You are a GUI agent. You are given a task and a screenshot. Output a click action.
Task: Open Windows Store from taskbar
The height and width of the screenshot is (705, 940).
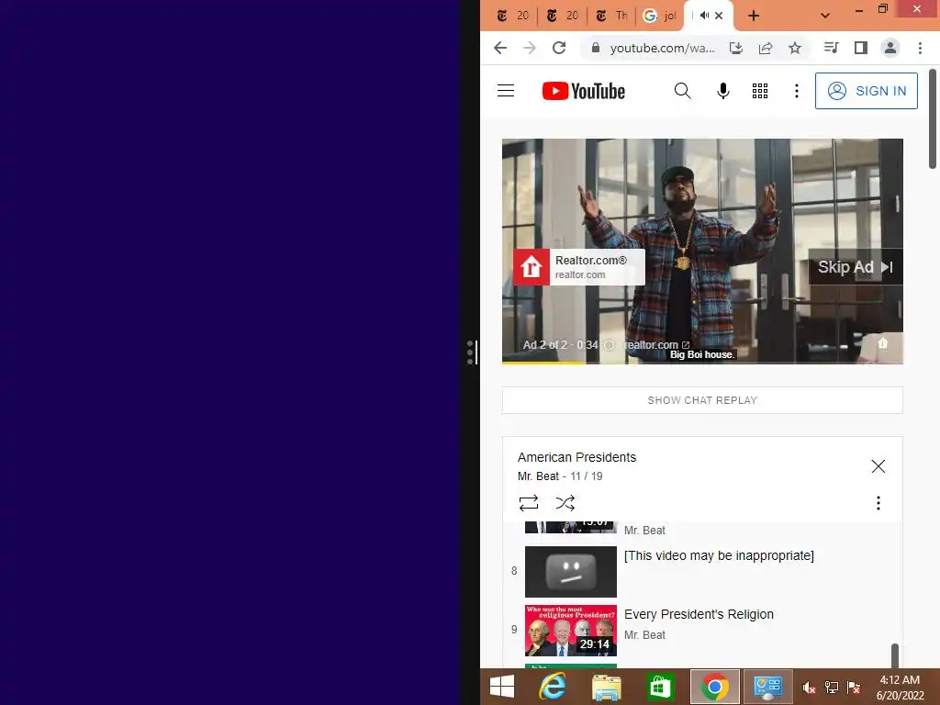pyautogui.click(x=659, y=687)
